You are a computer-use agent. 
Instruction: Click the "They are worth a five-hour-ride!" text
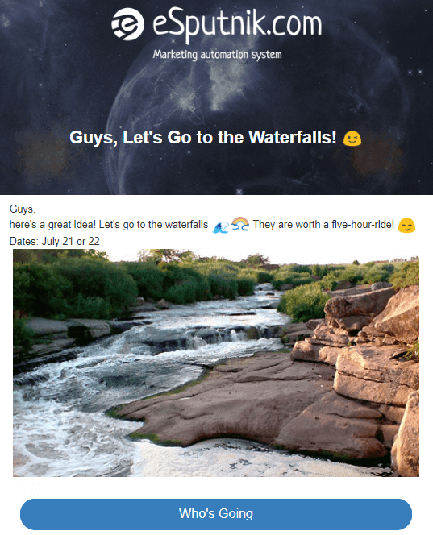(323, 225)
